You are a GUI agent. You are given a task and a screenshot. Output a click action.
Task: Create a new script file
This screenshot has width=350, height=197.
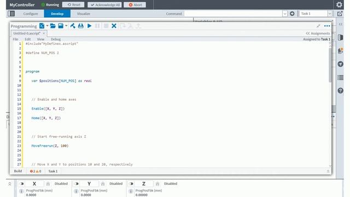(42, 26)
